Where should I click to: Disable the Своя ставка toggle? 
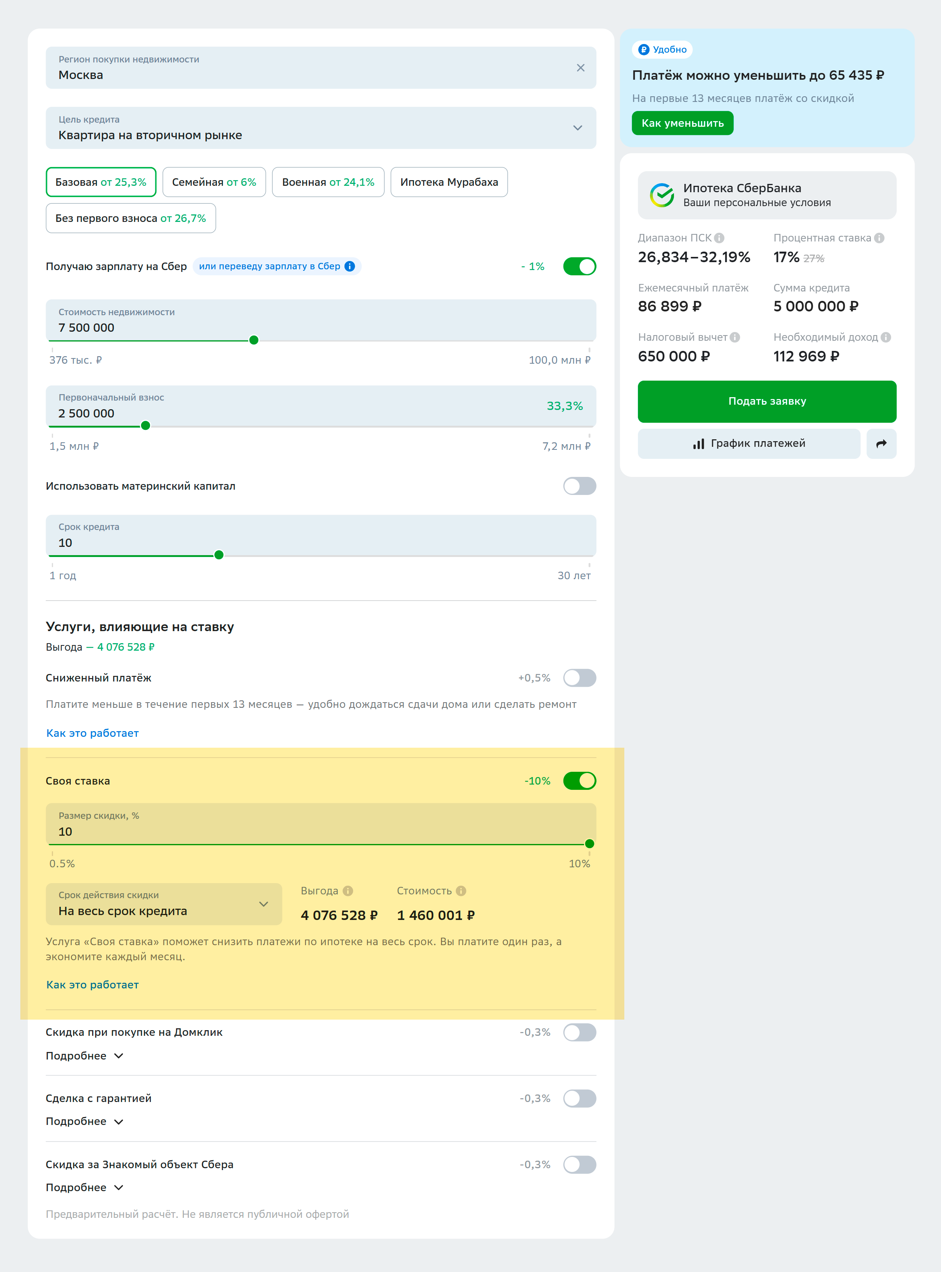(579, 781)
